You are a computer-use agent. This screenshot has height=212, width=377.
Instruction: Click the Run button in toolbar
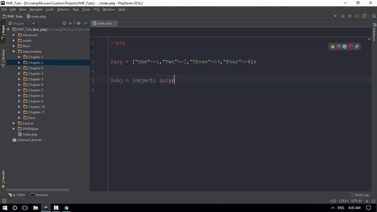coord(343,16)
